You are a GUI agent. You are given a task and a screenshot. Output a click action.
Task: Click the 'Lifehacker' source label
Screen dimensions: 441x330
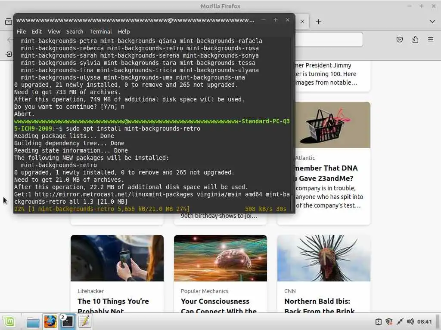tap(90, 291)
